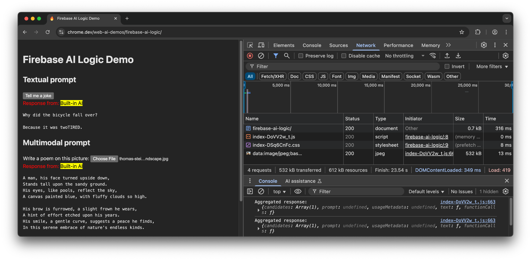Image resolution: width=531 pixels, height=260 pixels.
Task: Expand the More filters menu
Action: pyautogui.click(x=492, y=66)
